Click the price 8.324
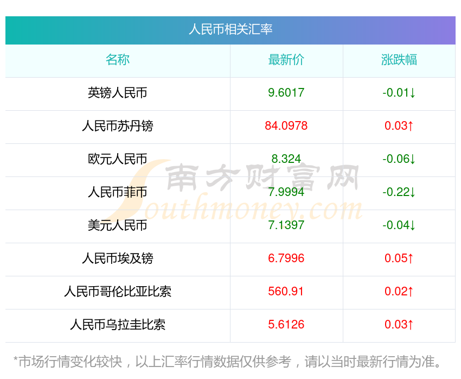This screenshot has width=461, height=379. click(x=286, y=159)
